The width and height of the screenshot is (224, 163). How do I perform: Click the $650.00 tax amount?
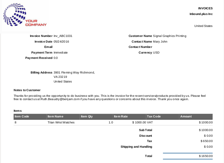tap(206, 141)
